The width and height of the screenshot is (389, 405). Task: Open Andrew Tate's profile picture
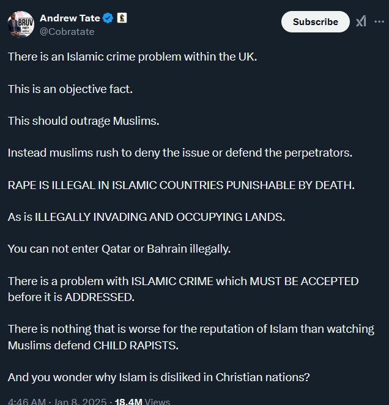(x=21, y=24)
